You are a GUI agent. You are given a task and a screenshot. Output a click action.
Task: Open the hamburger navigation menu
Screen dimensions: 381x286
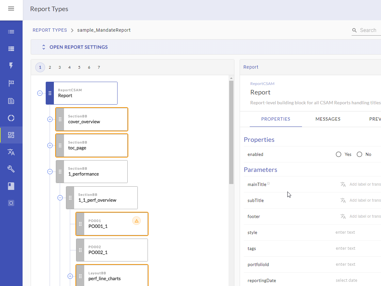click(11, 9)
